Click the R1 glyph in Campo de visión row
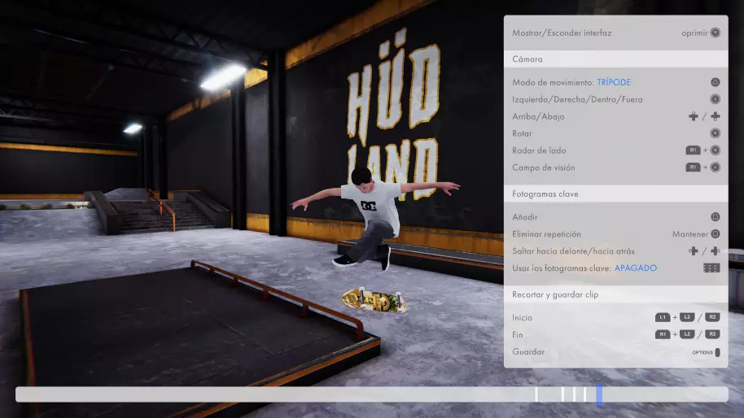 coord(693,168)
